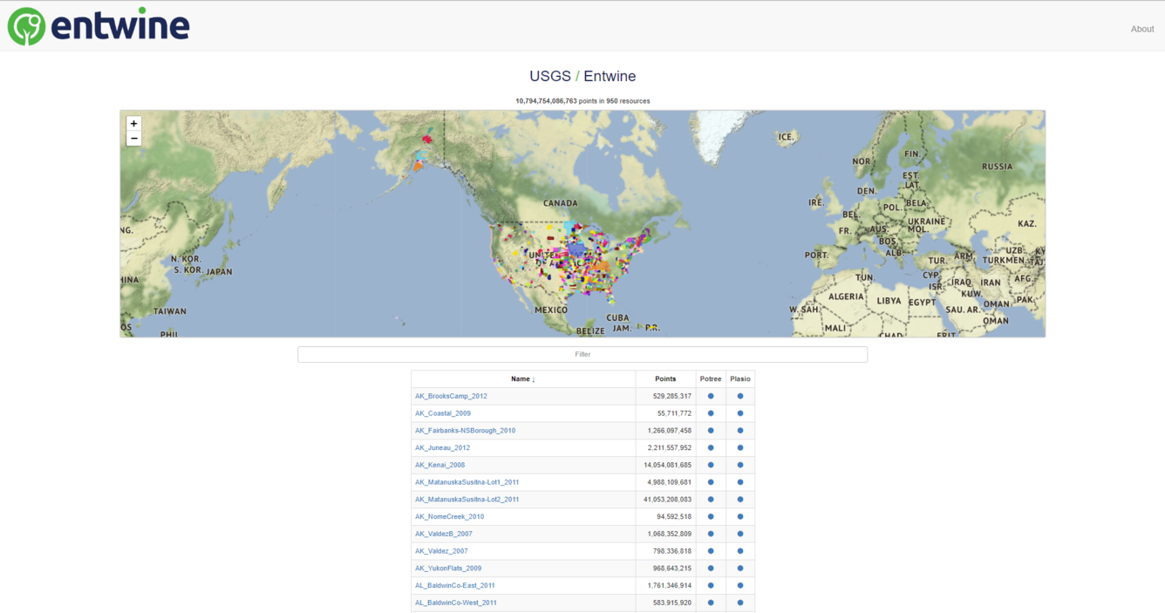Image resolution: width=1165 pixels, height=613 pixels.
Task: Open Potree viewer for AK_Coastal_2009
Action: (711, 413)
